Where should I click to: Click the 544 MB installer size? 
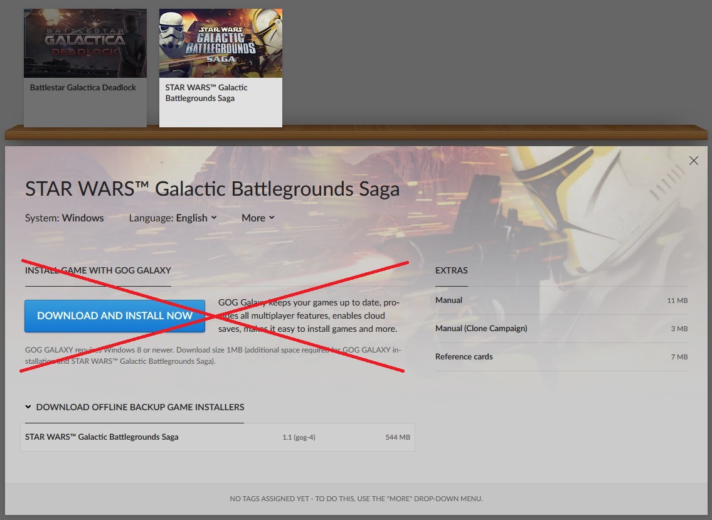tap(398, 437)
